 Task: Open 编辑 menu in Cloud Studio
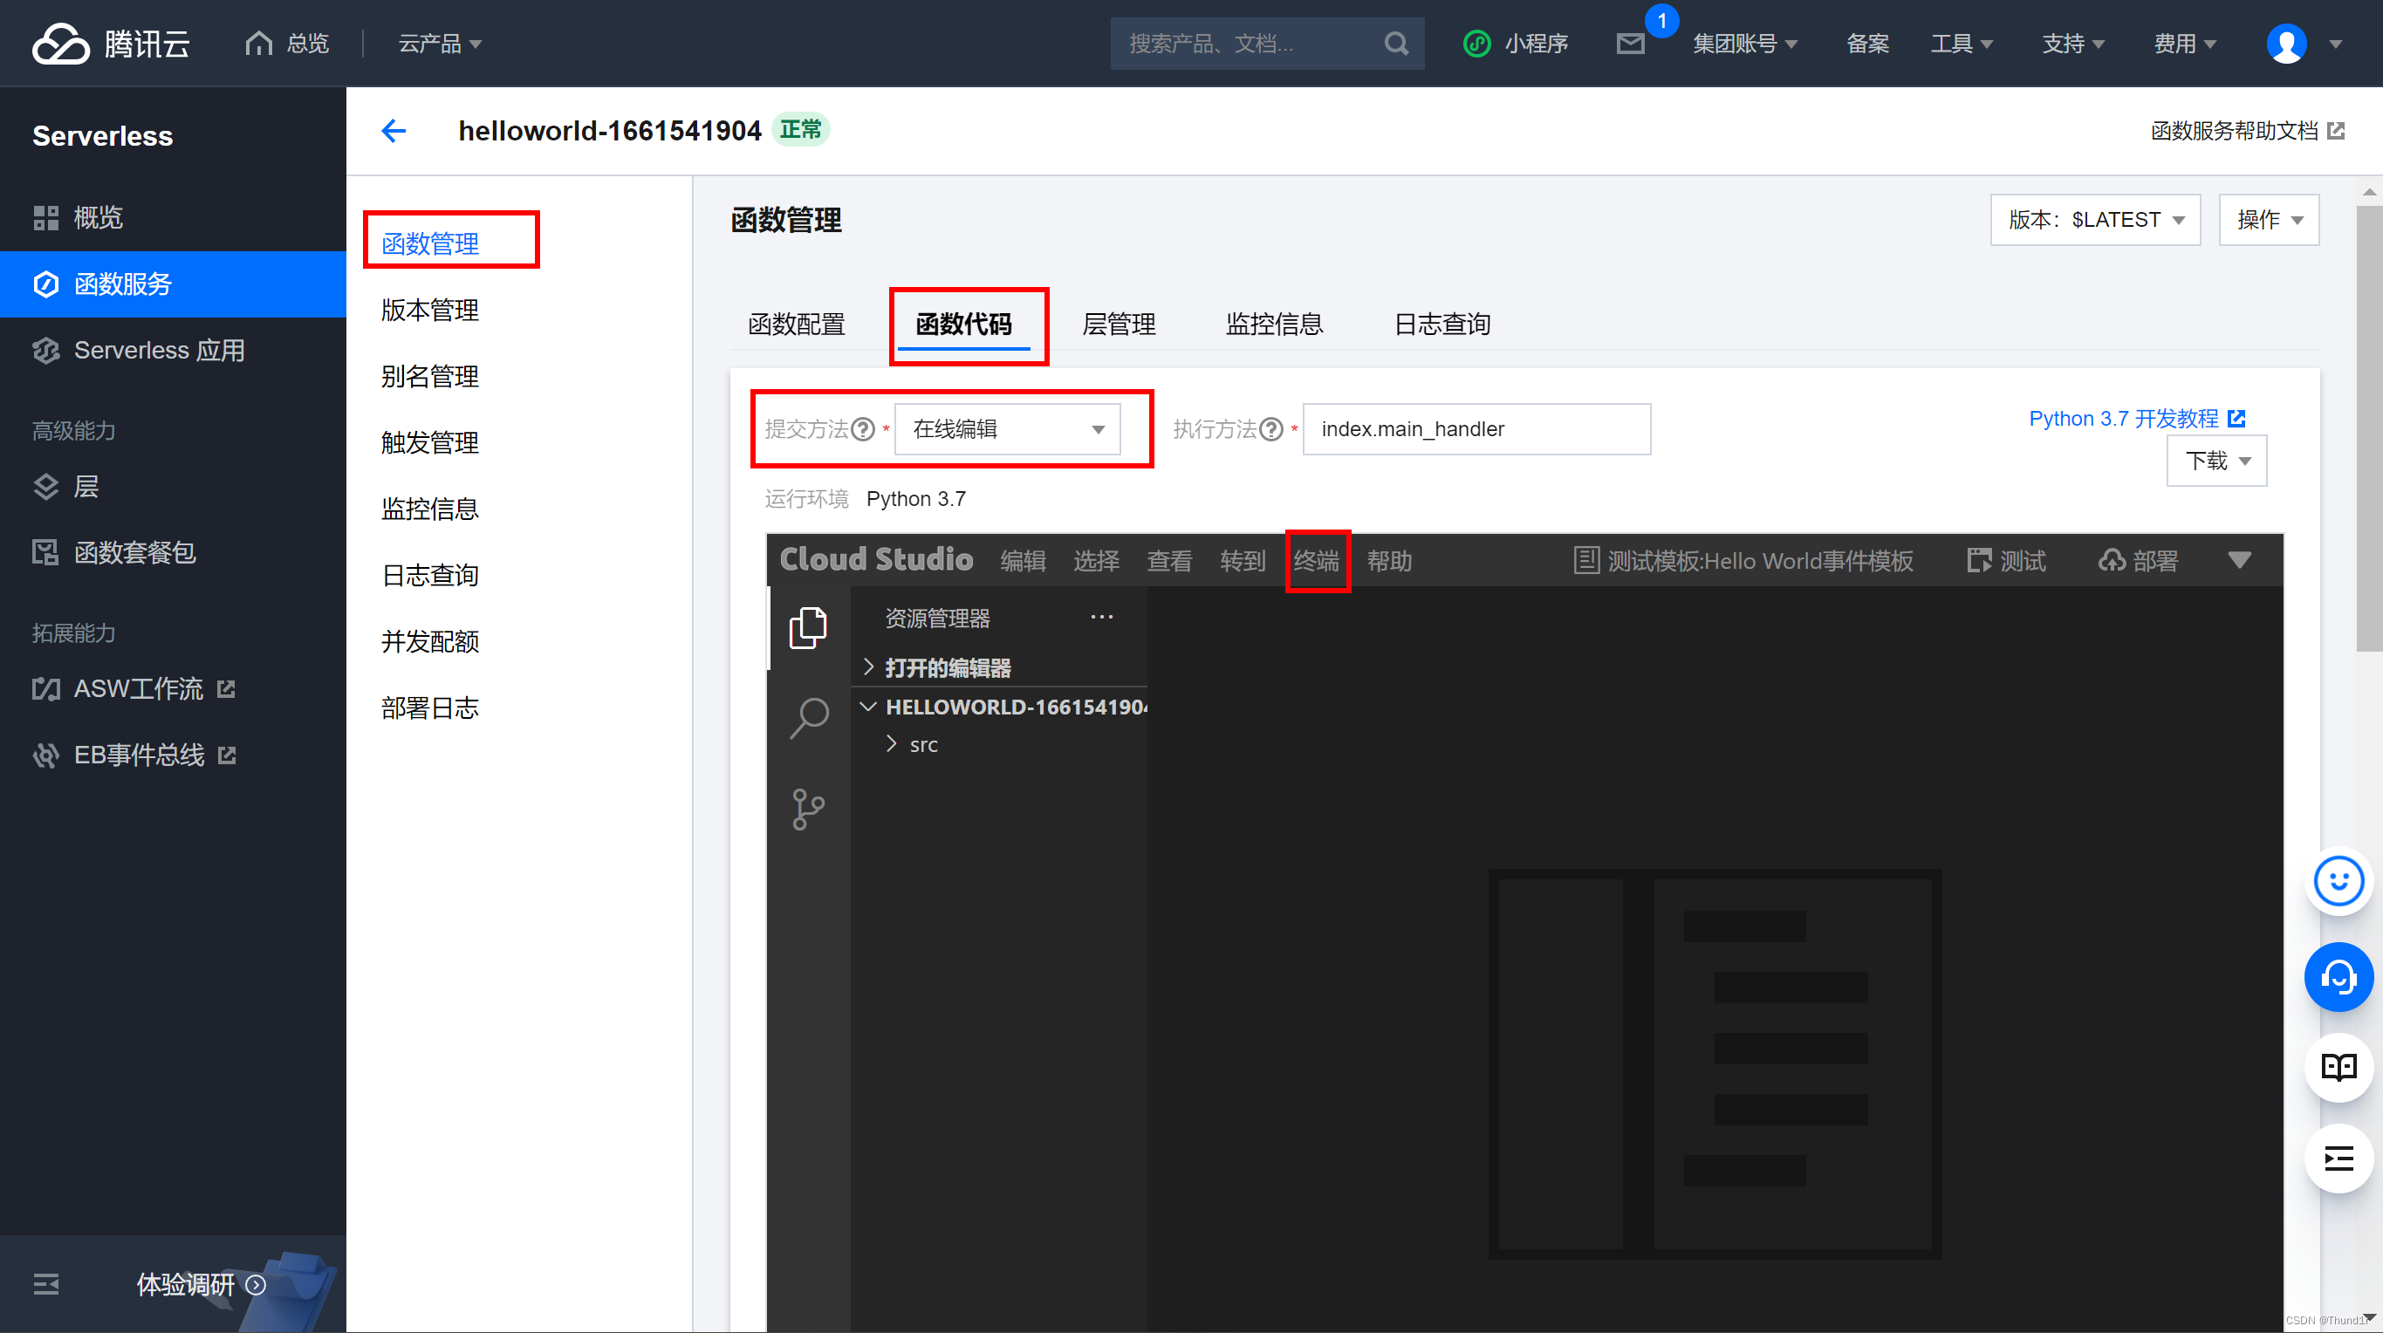[x=1024, y=561]
